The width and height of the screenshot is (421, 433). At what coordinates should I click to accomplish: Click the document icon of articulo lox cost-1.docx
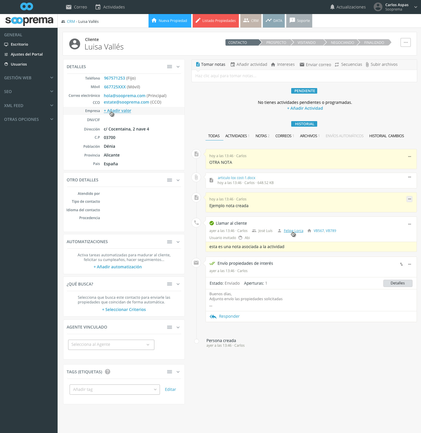click(211, 180)
